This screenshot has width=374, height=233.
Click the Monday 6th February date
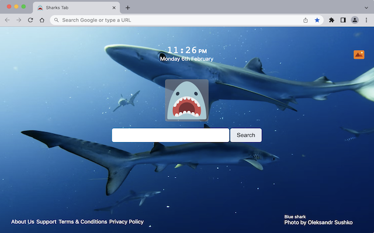(187, 59)
